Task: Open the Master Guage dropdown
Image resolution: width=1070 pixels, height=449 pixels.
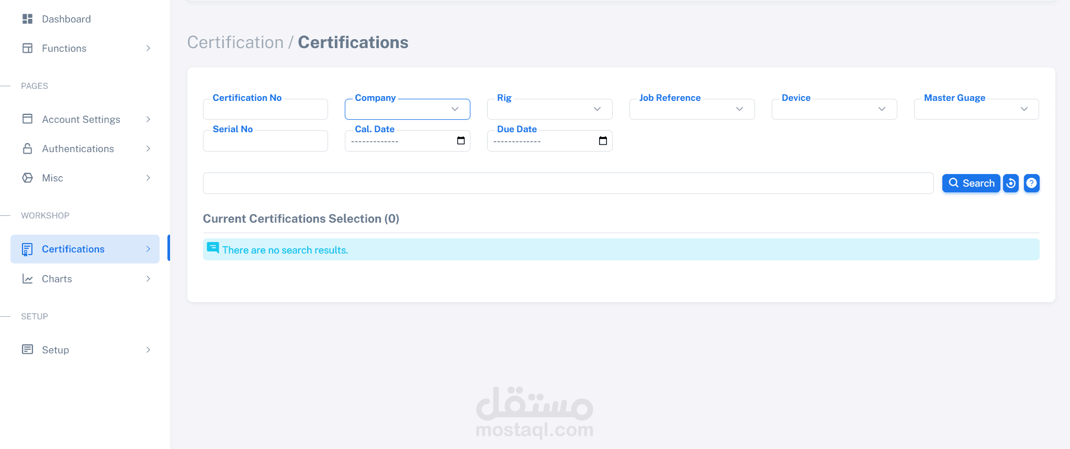Action: (976, 109)
